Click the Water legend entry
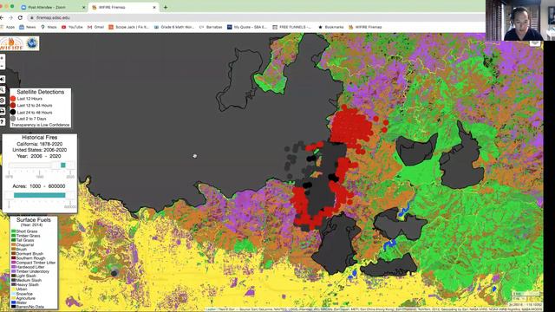This screenshot has height=312, width=555. [19, 302]
